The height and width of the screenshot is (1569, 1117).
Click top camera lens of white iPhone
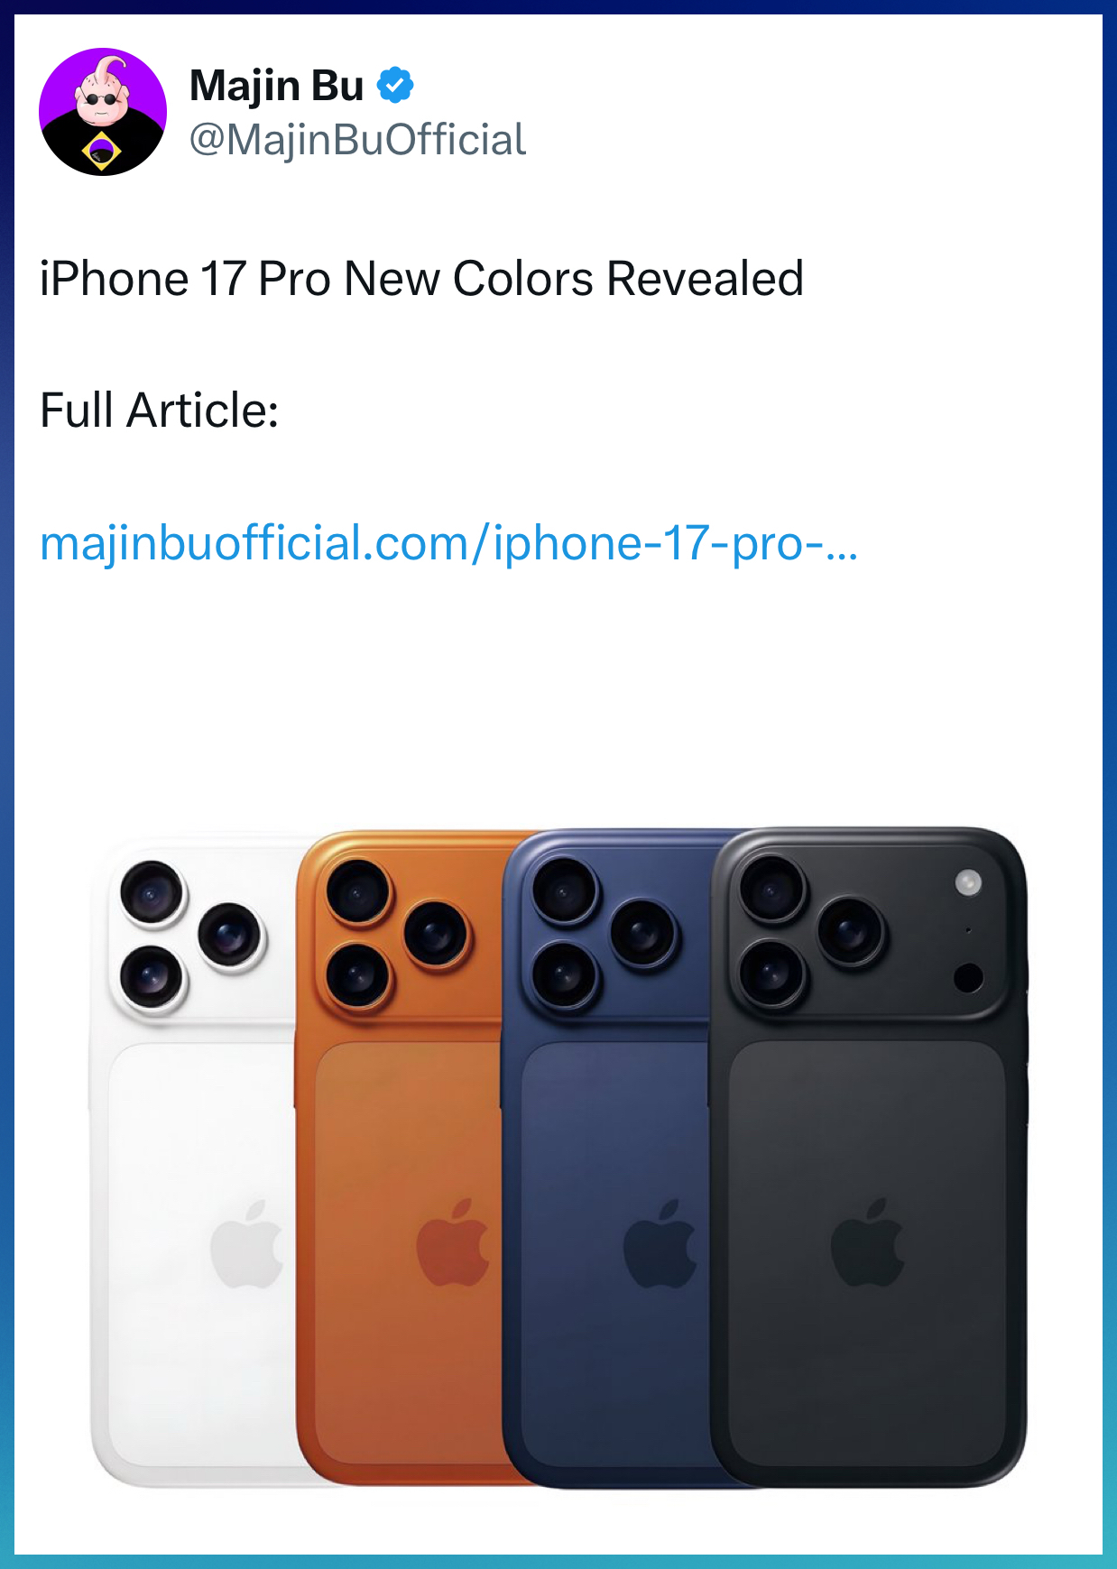click(152, 893)
